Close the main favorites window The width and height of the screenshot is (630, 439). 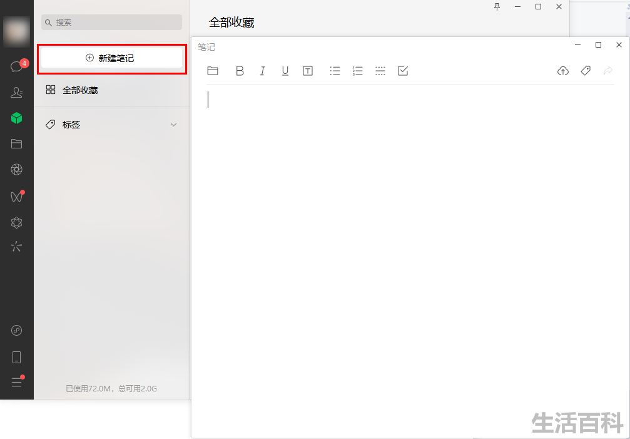[x=559, y=6]
